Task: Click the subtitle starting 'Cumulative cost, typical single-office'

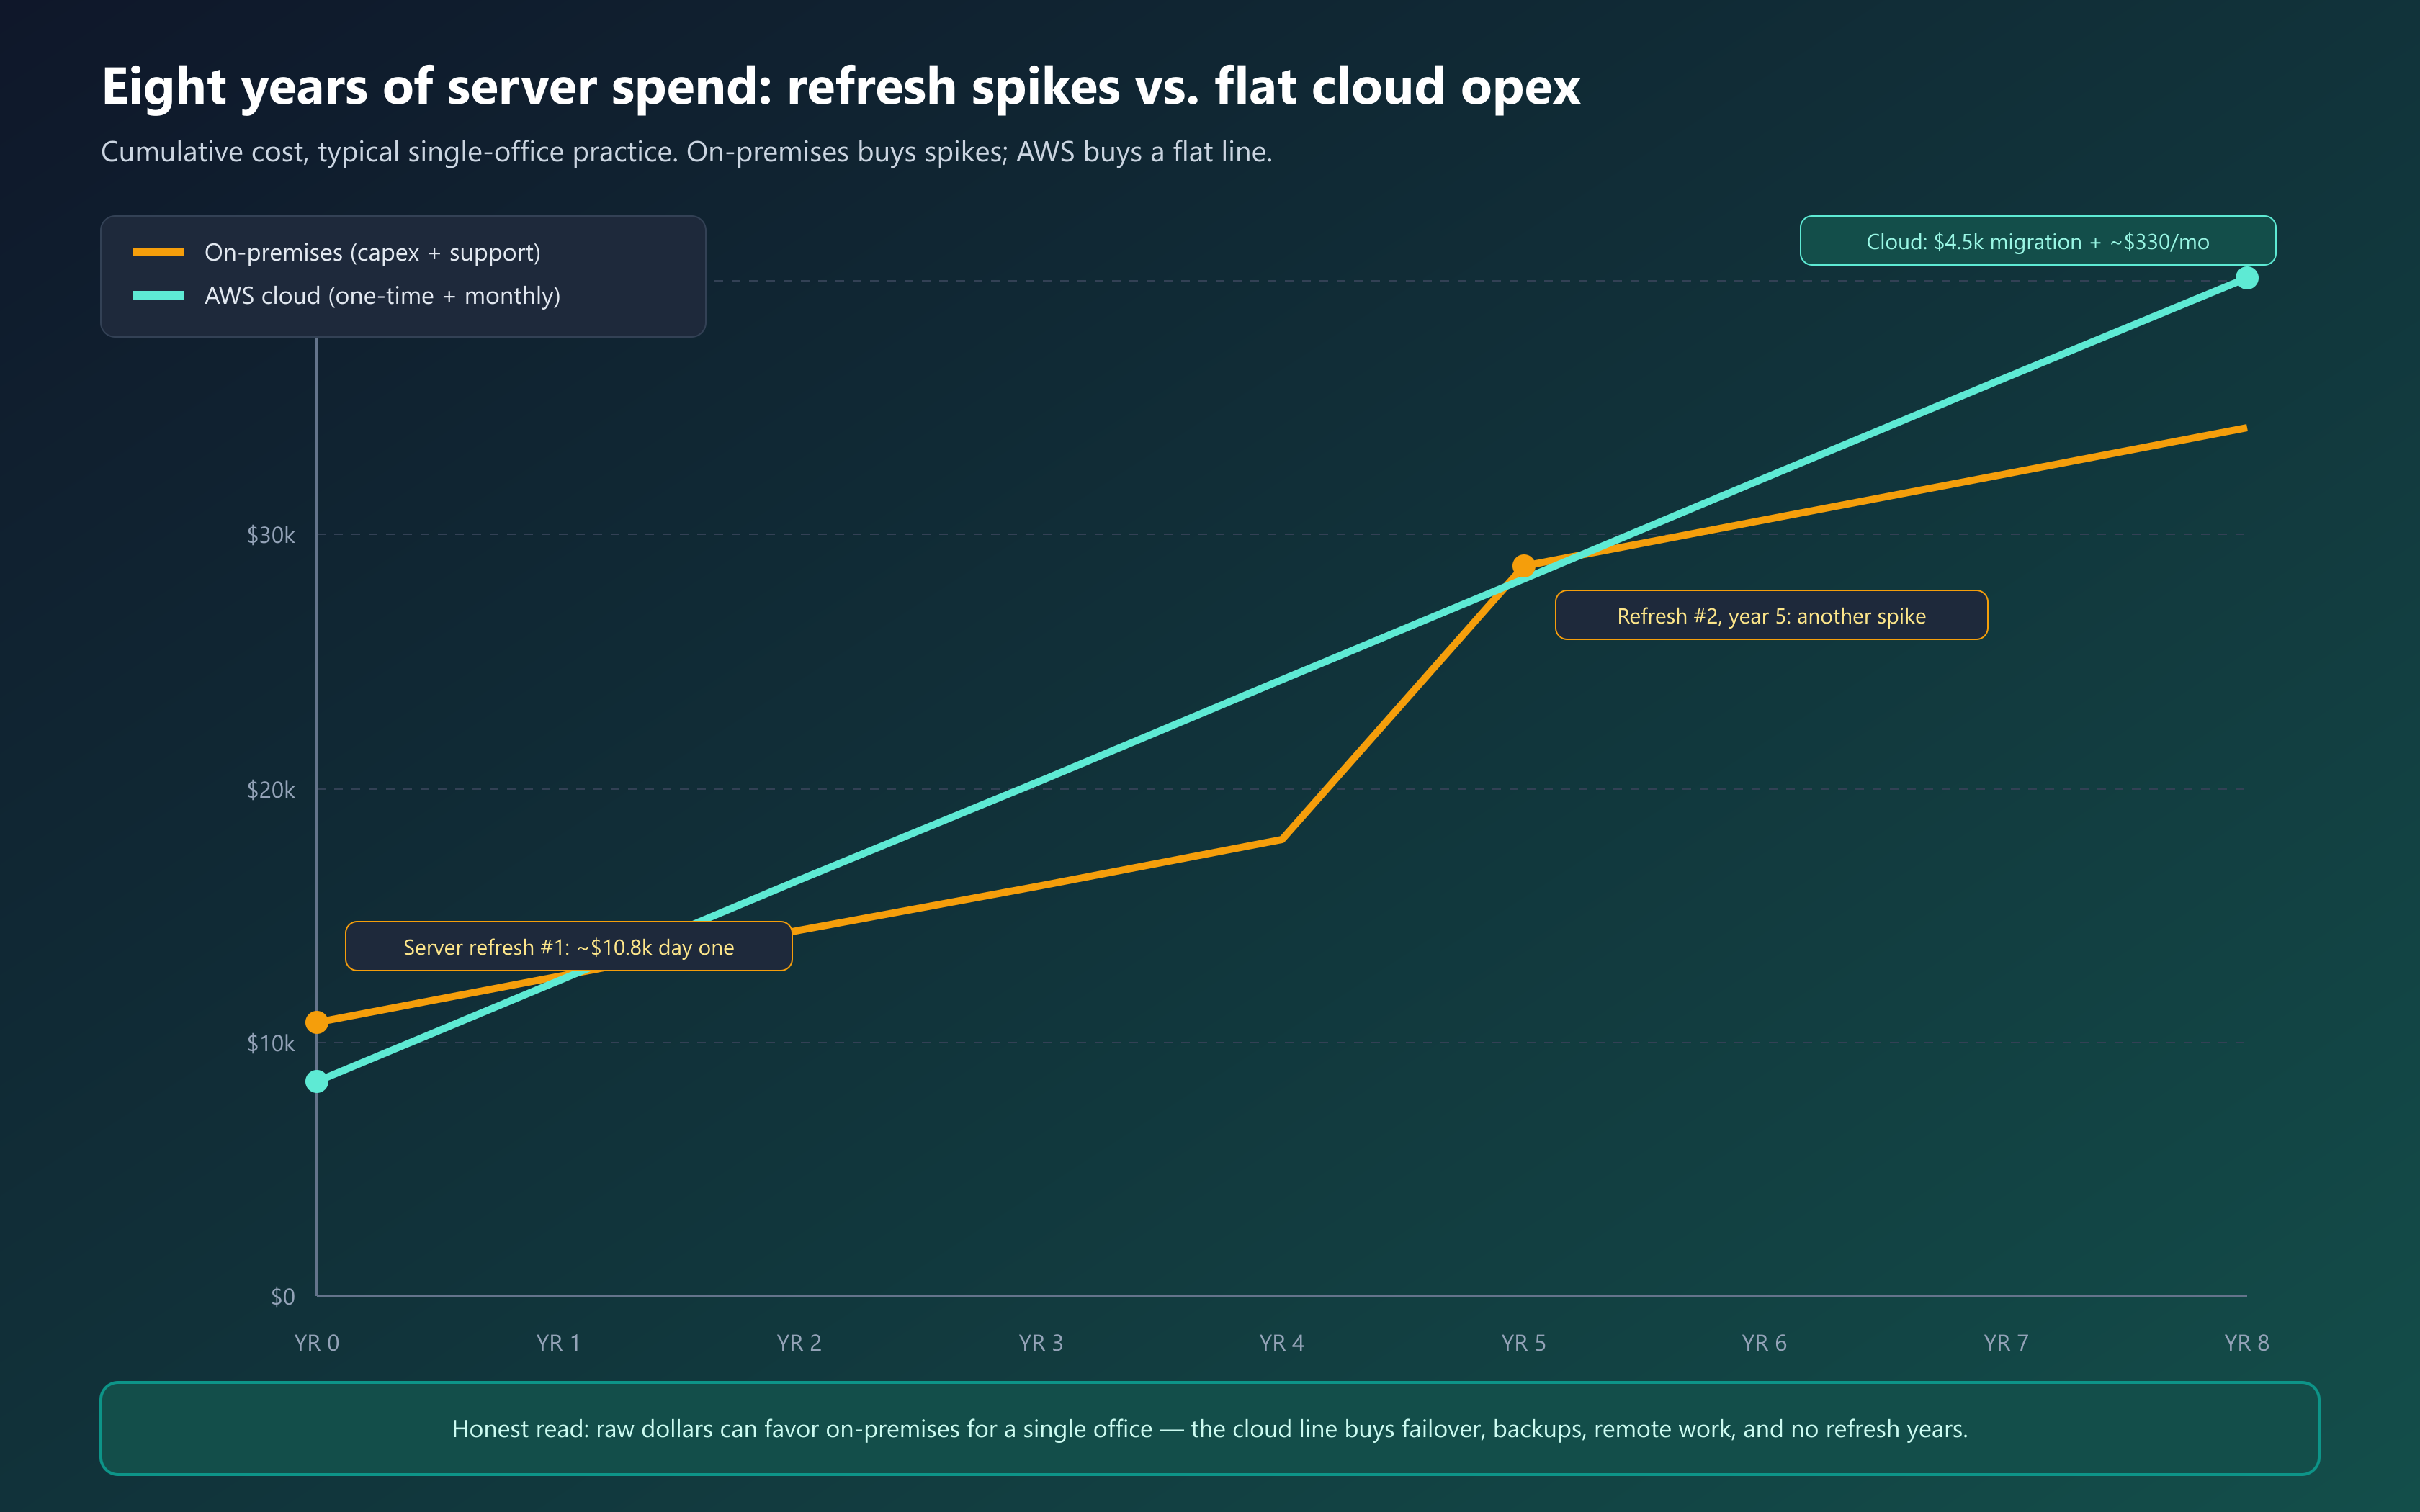Action: click(x=686, y=152)
